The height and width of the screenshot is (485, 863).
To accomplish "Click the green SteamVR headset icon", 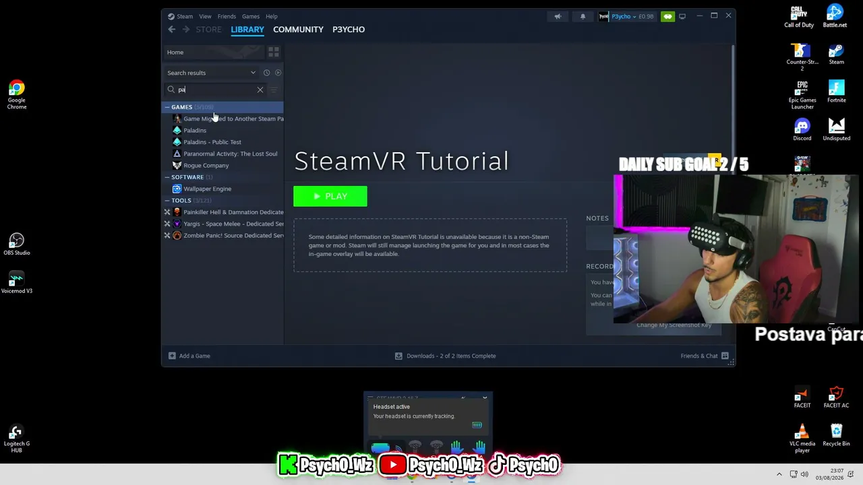I will coord(667,16).
